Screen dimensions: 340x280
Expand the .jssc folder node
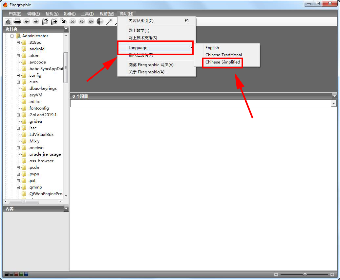pos(18,128)
